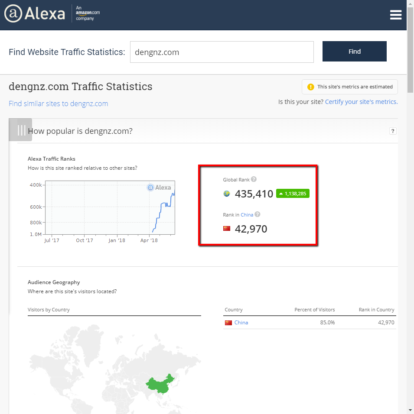Open China link in Rank in China label
The height and width of the screenshot is (414, 414).
click(x=247, y=215)
